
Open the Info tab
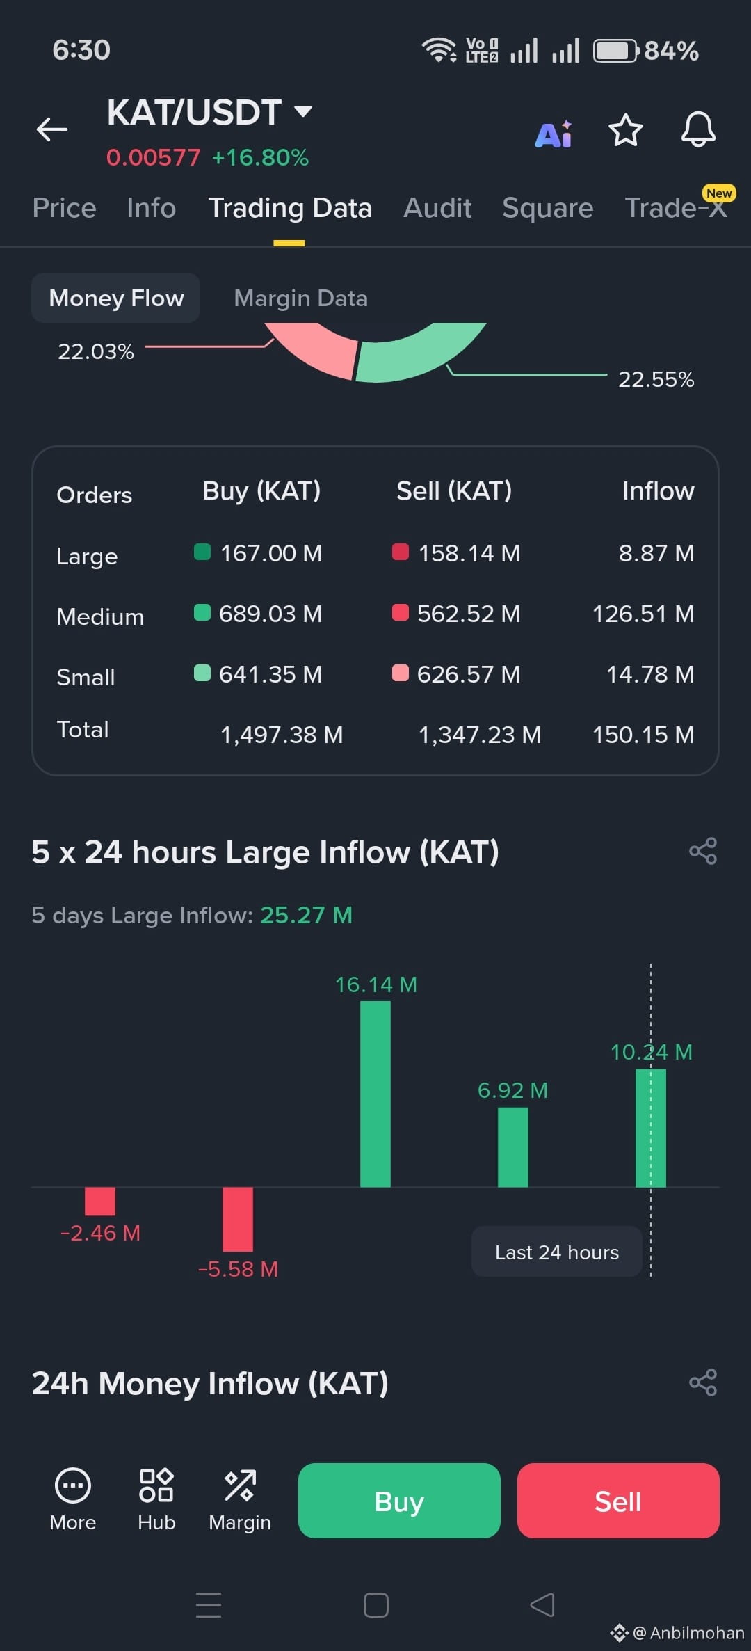(152, 208)
